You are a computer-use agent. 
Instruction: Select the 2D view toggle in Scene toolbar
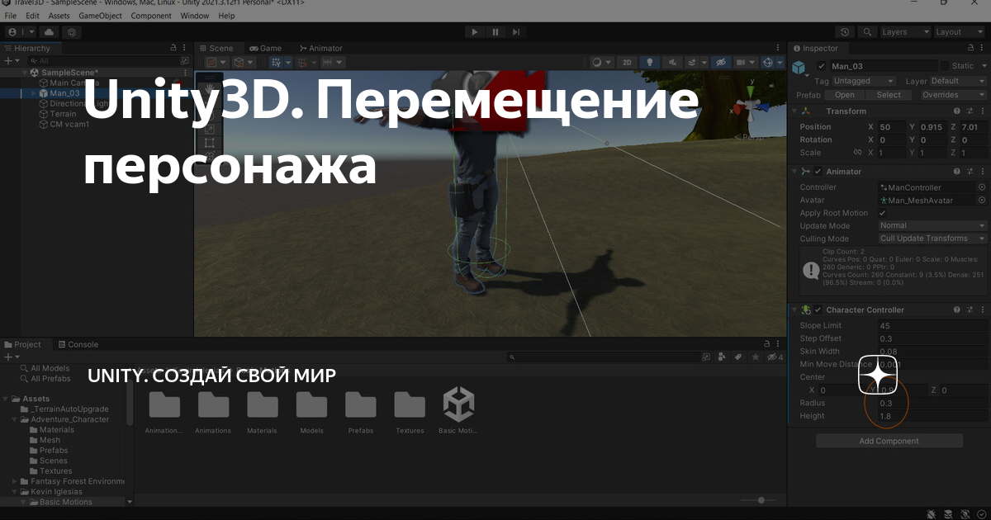(627, 61)
